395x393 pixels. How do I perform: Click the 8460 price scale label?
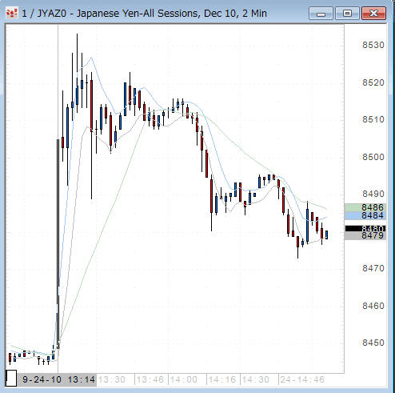tap(373, 306)
